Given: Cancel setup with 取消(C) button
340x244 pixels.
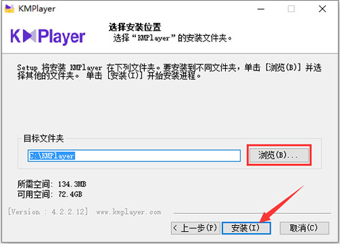Looking at the screenshot, I should [304, 228].
